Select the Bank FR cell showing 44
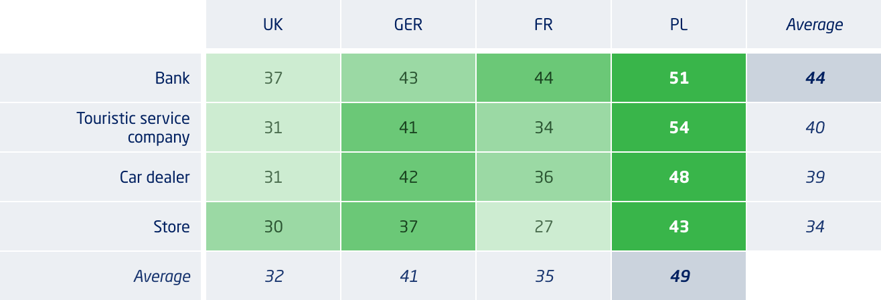The image size is (881, 300). point(544,78)
